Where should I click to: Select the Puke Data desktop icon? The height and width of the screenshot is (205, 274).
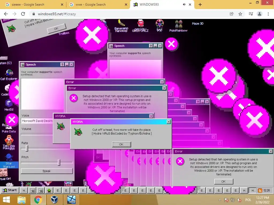(9, 128)
